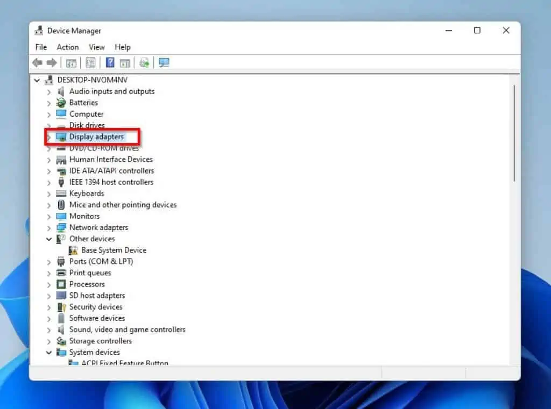Screen dimensions: 551x409
Task: Collapse the Other devices category
Action: click(49, 239)
